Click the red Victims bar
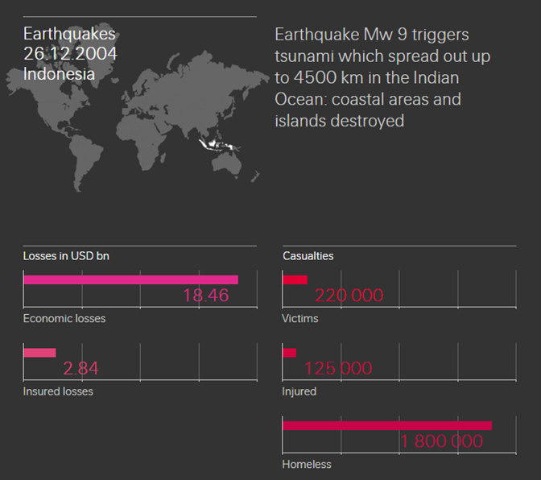The height and width of the screenshot is (480, 541). pyautogui.click(x=295, y=279)
